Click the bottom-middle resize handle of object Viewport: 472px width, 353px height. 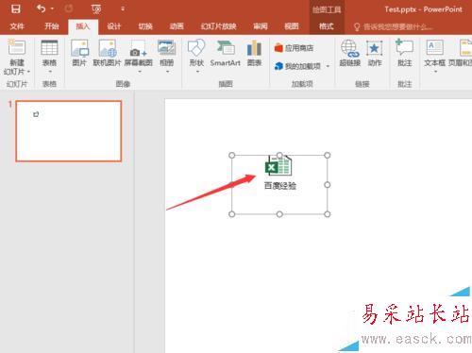click(x=279, y=214)
